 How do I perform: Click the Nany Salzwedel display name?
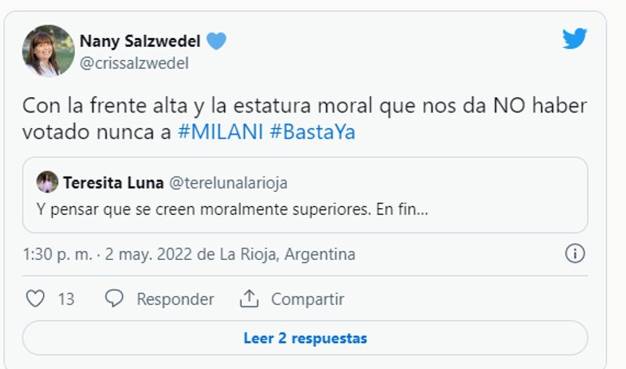140,41
